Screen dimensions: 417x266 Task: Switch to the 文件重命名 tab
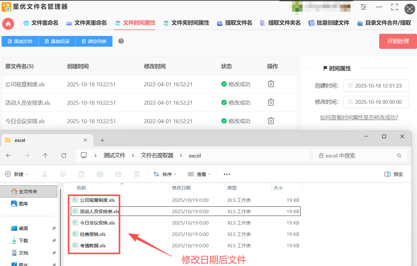[41, 23]
